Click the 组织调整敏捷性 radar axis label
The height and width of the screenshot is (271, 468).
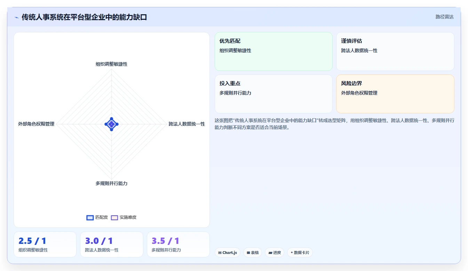112,64
